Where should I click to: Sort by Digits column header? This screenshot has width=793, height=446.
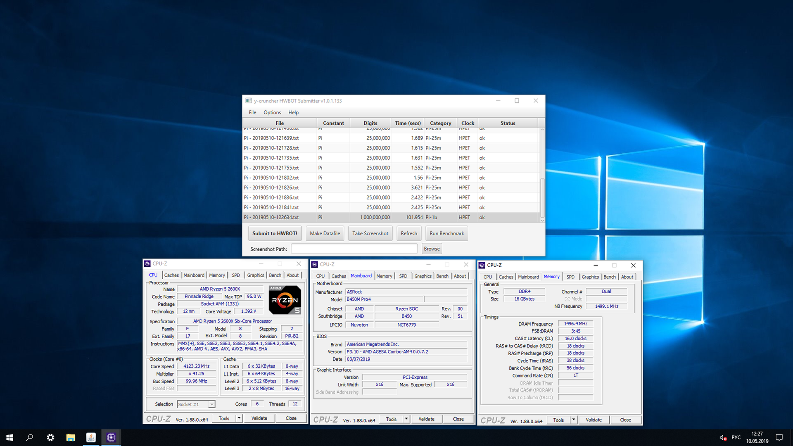point(370,123)
